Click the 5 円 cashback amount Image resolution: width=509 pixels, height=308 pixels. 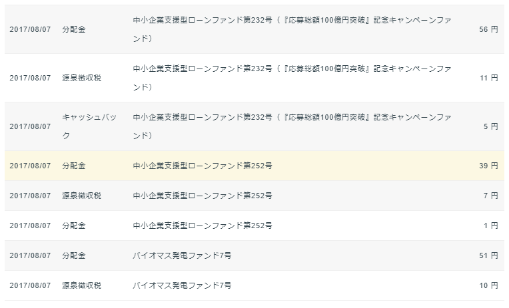[490, 127]
